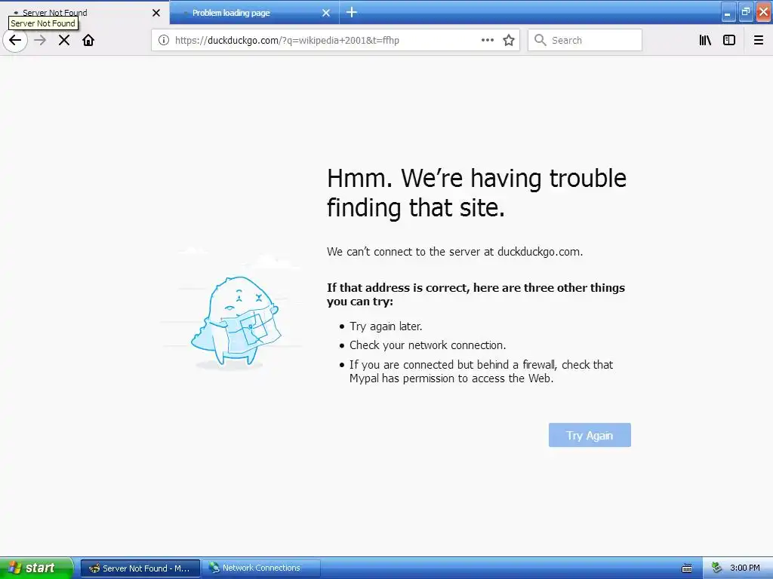Click the 'Try again later.' text

click(x=386, y=326)
